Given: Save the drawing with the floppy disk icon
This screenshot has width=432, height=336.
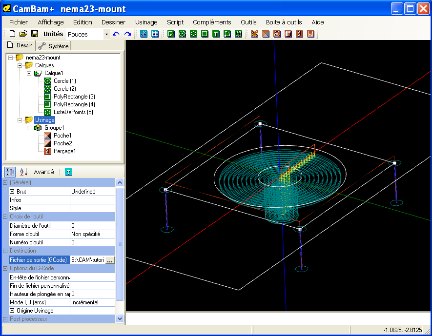Looking at the screenshot, I should tap(35, 34).
